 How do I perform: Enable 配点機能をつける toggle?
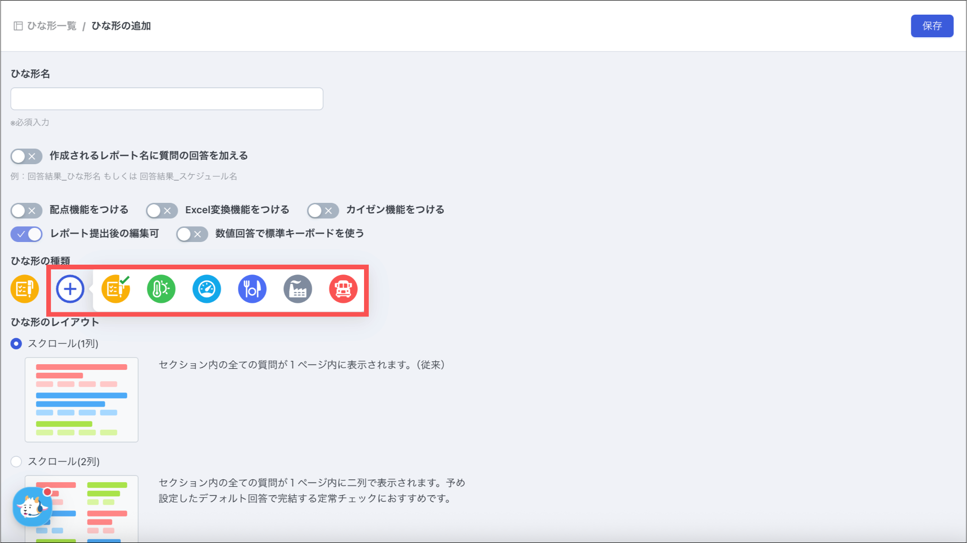coord(26,210)
